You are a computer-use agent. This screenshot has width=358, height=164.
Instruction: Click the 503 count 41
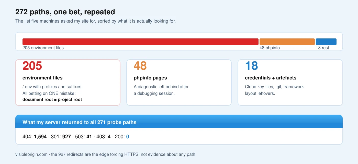[x=89, y=137]
